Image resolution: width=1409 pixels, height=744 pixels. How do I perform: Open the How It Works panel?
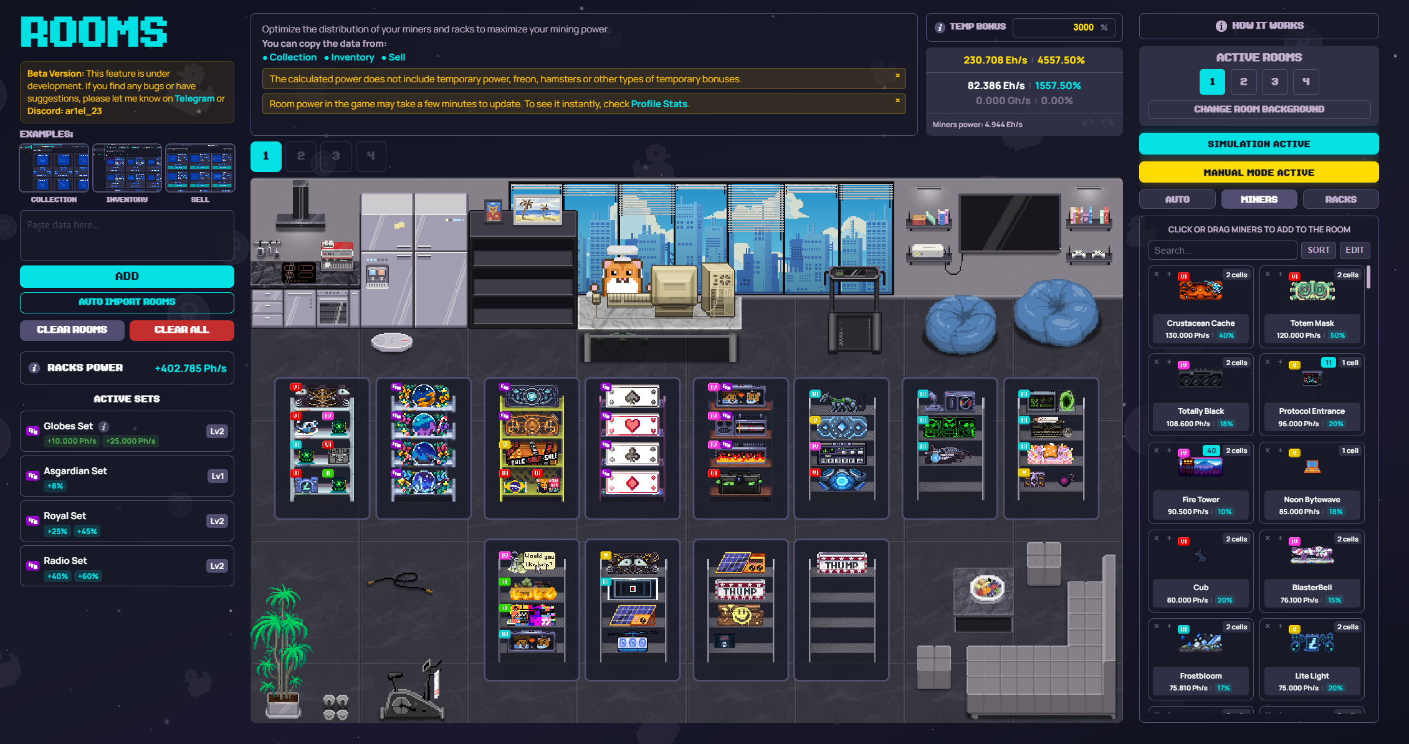(1259, 26)
